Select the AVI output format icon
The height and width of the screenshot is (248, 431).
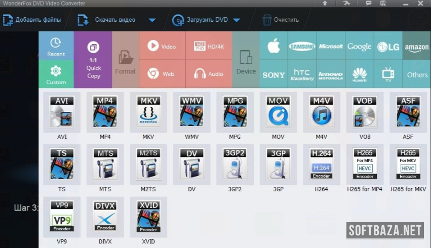pyautogui.click(x=62, y=112)
